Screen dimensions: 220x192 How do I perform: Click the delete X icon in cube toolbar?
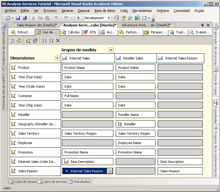(x=58, y=41)
